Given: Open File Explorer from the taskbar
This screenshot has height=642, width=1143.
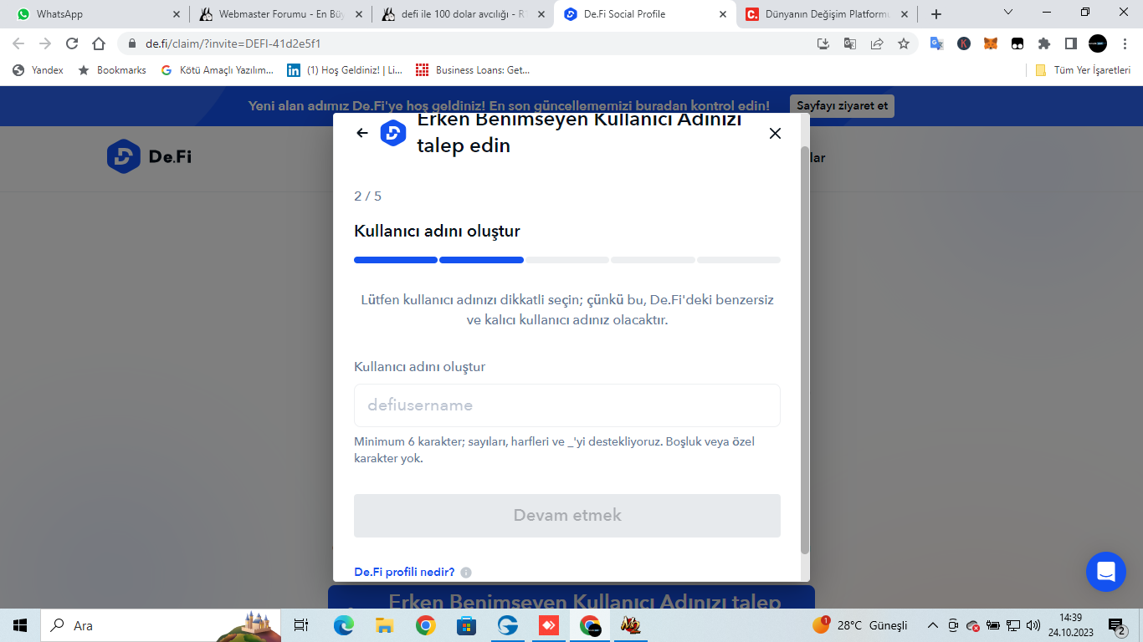Looking at the screenshot, I should pyautogui.click(x=384, y=625).
